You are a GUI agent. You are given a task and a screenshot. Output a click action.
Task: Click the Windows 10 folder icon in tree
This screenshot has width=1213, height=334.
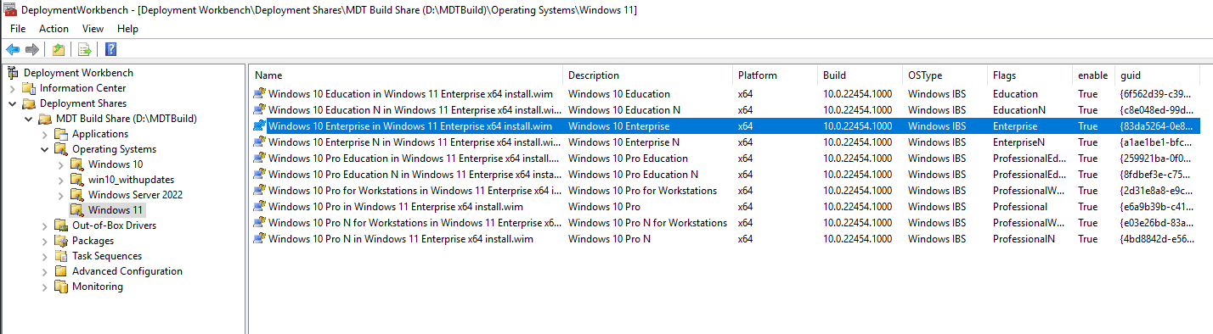pyautogui.click(x=77, y=164)
